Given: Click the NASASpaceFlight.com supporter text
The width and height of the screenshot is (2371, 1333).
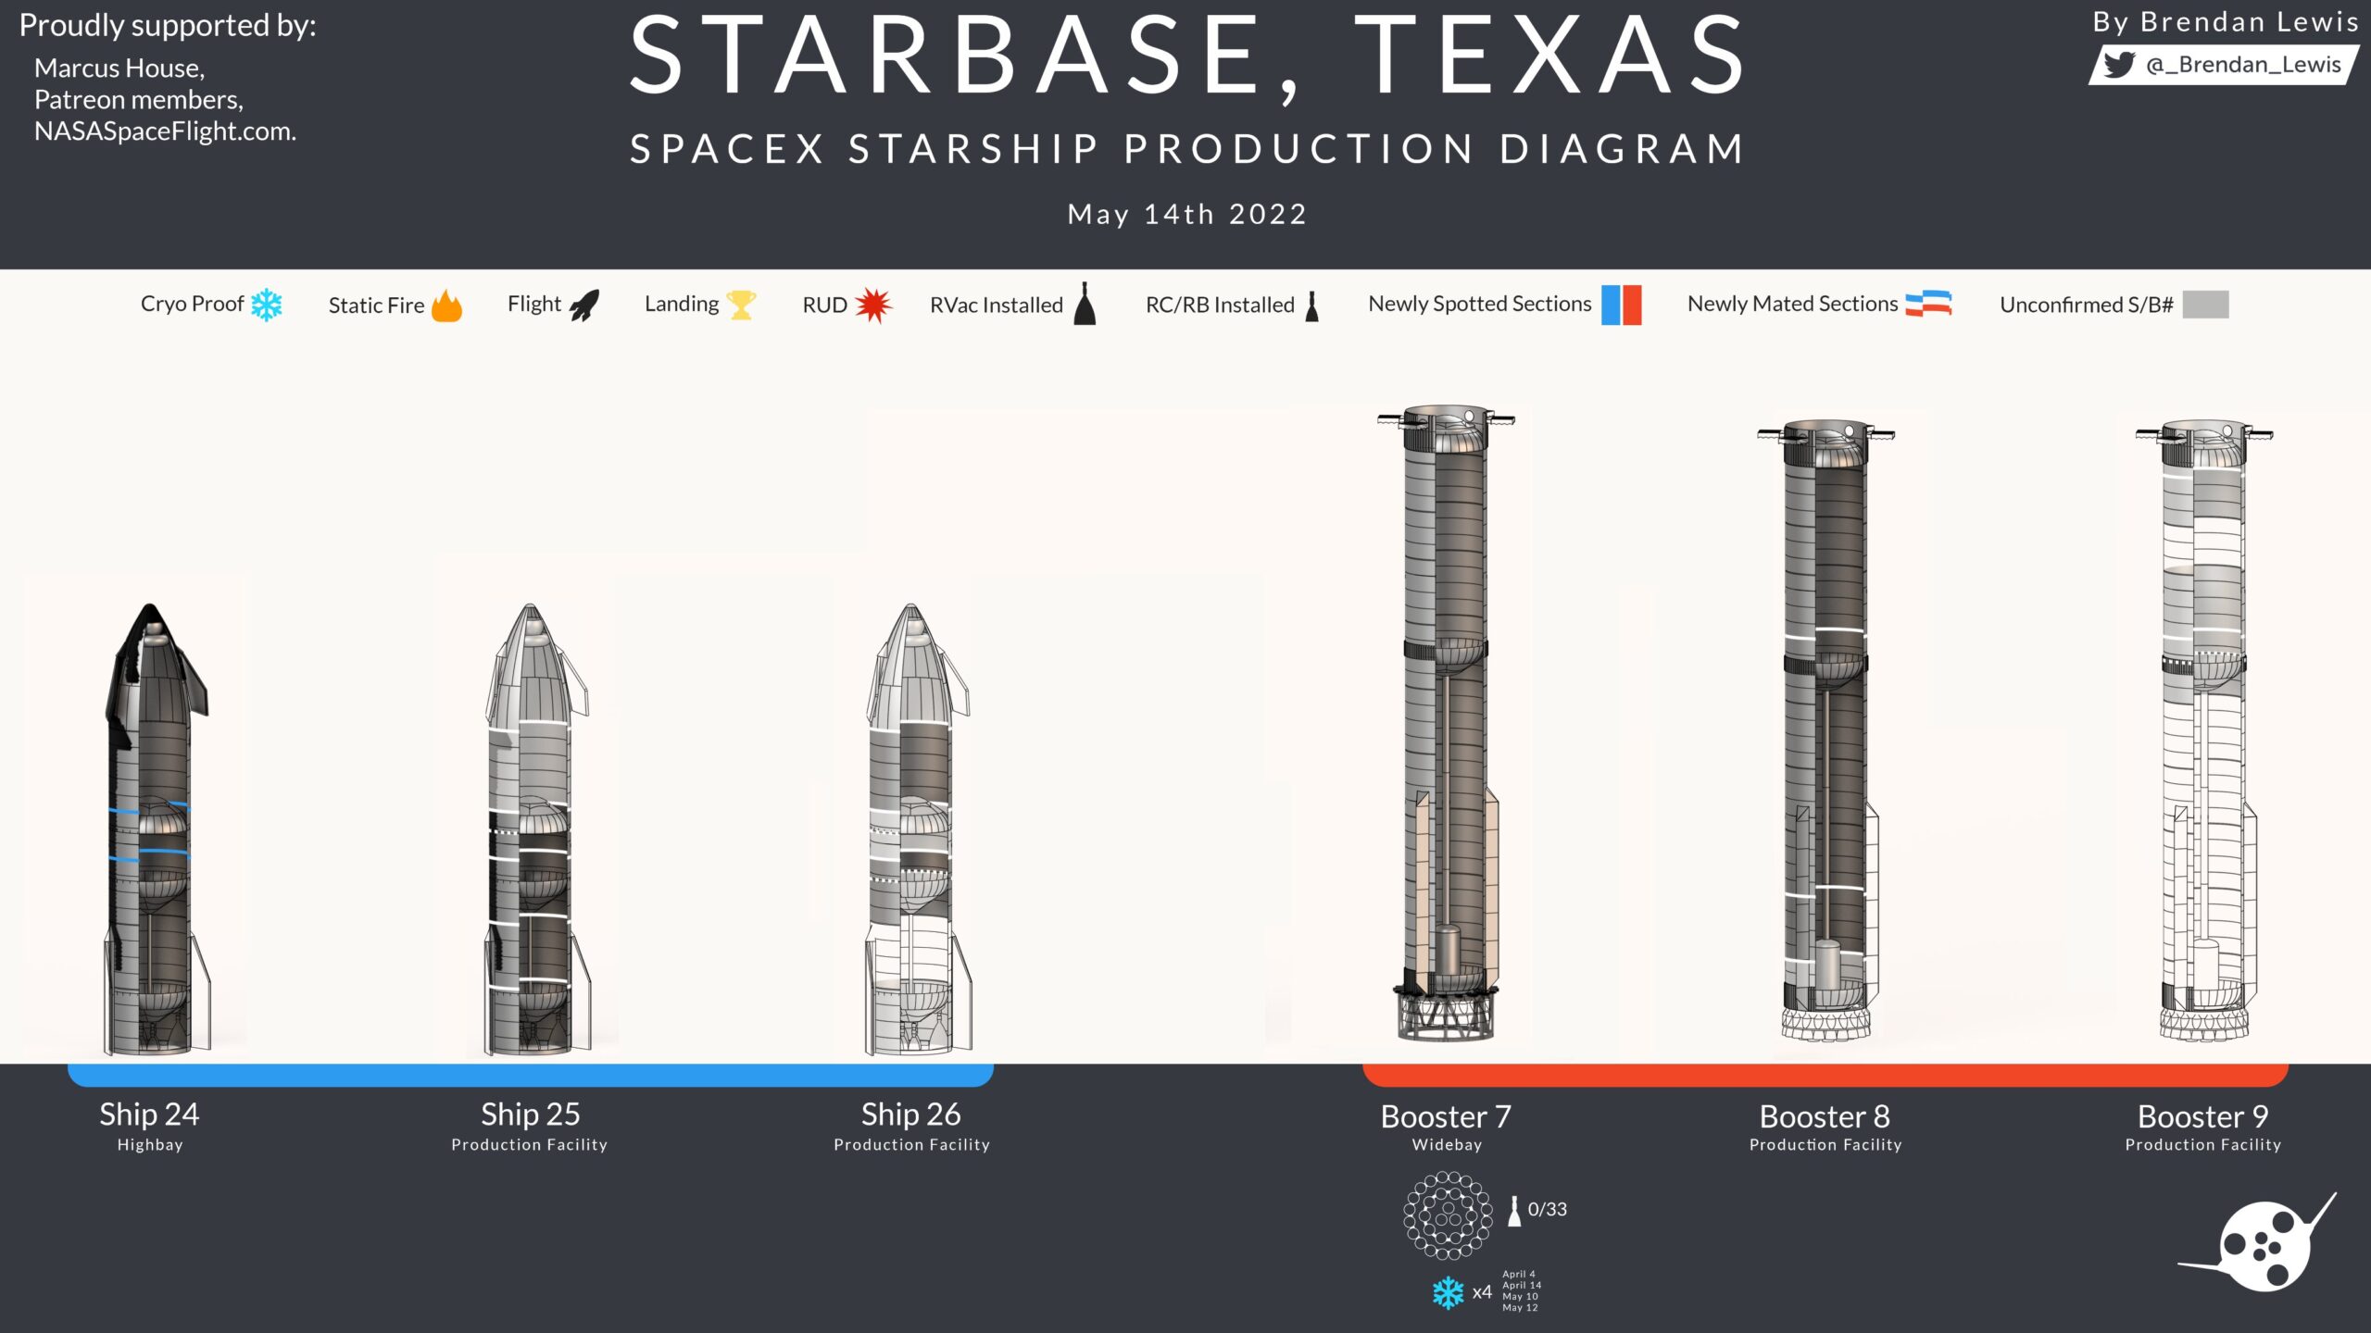Looking at the screenshot, I should [x=165, y=131].
